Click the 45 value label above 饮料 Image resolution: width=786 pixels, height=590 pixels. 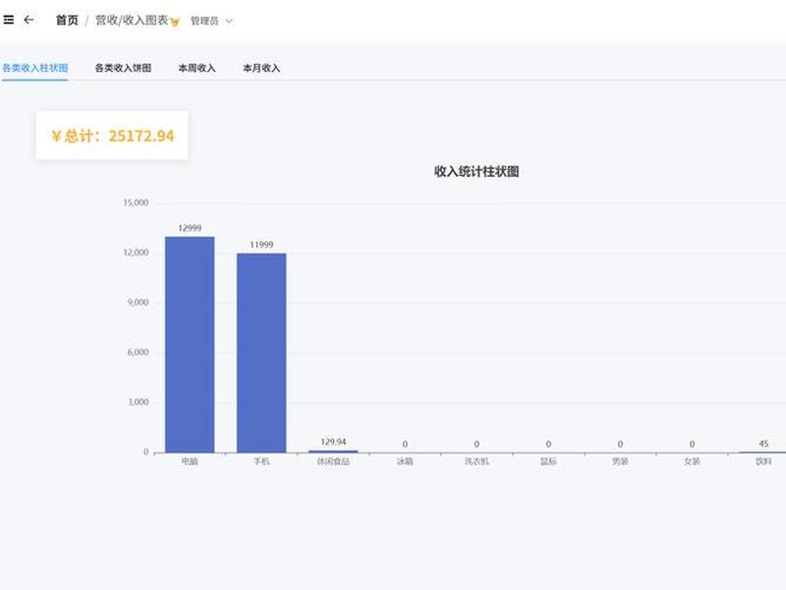click(763, 444)
